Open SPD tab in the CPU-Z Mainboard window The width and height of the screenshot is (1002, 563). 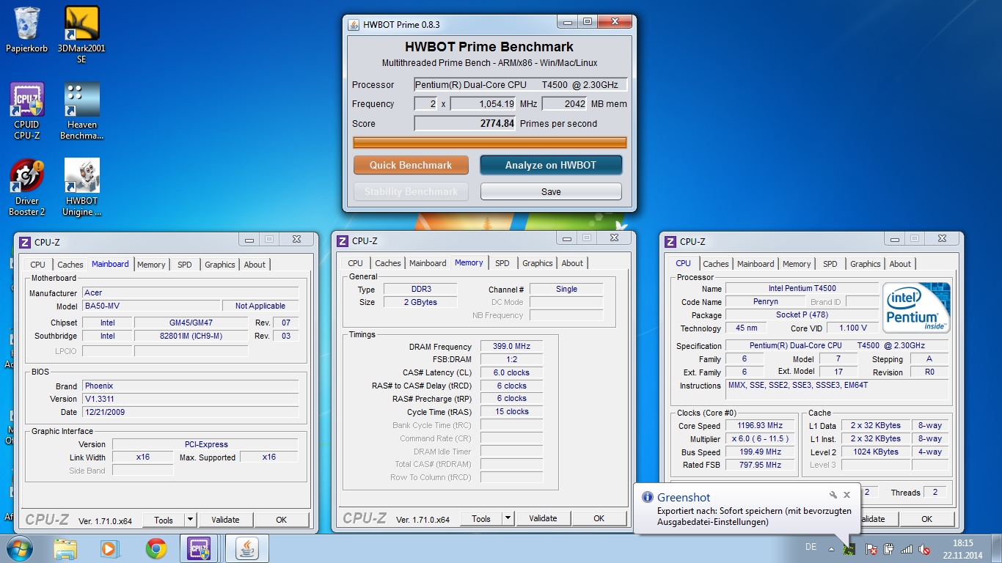(185, 265)
